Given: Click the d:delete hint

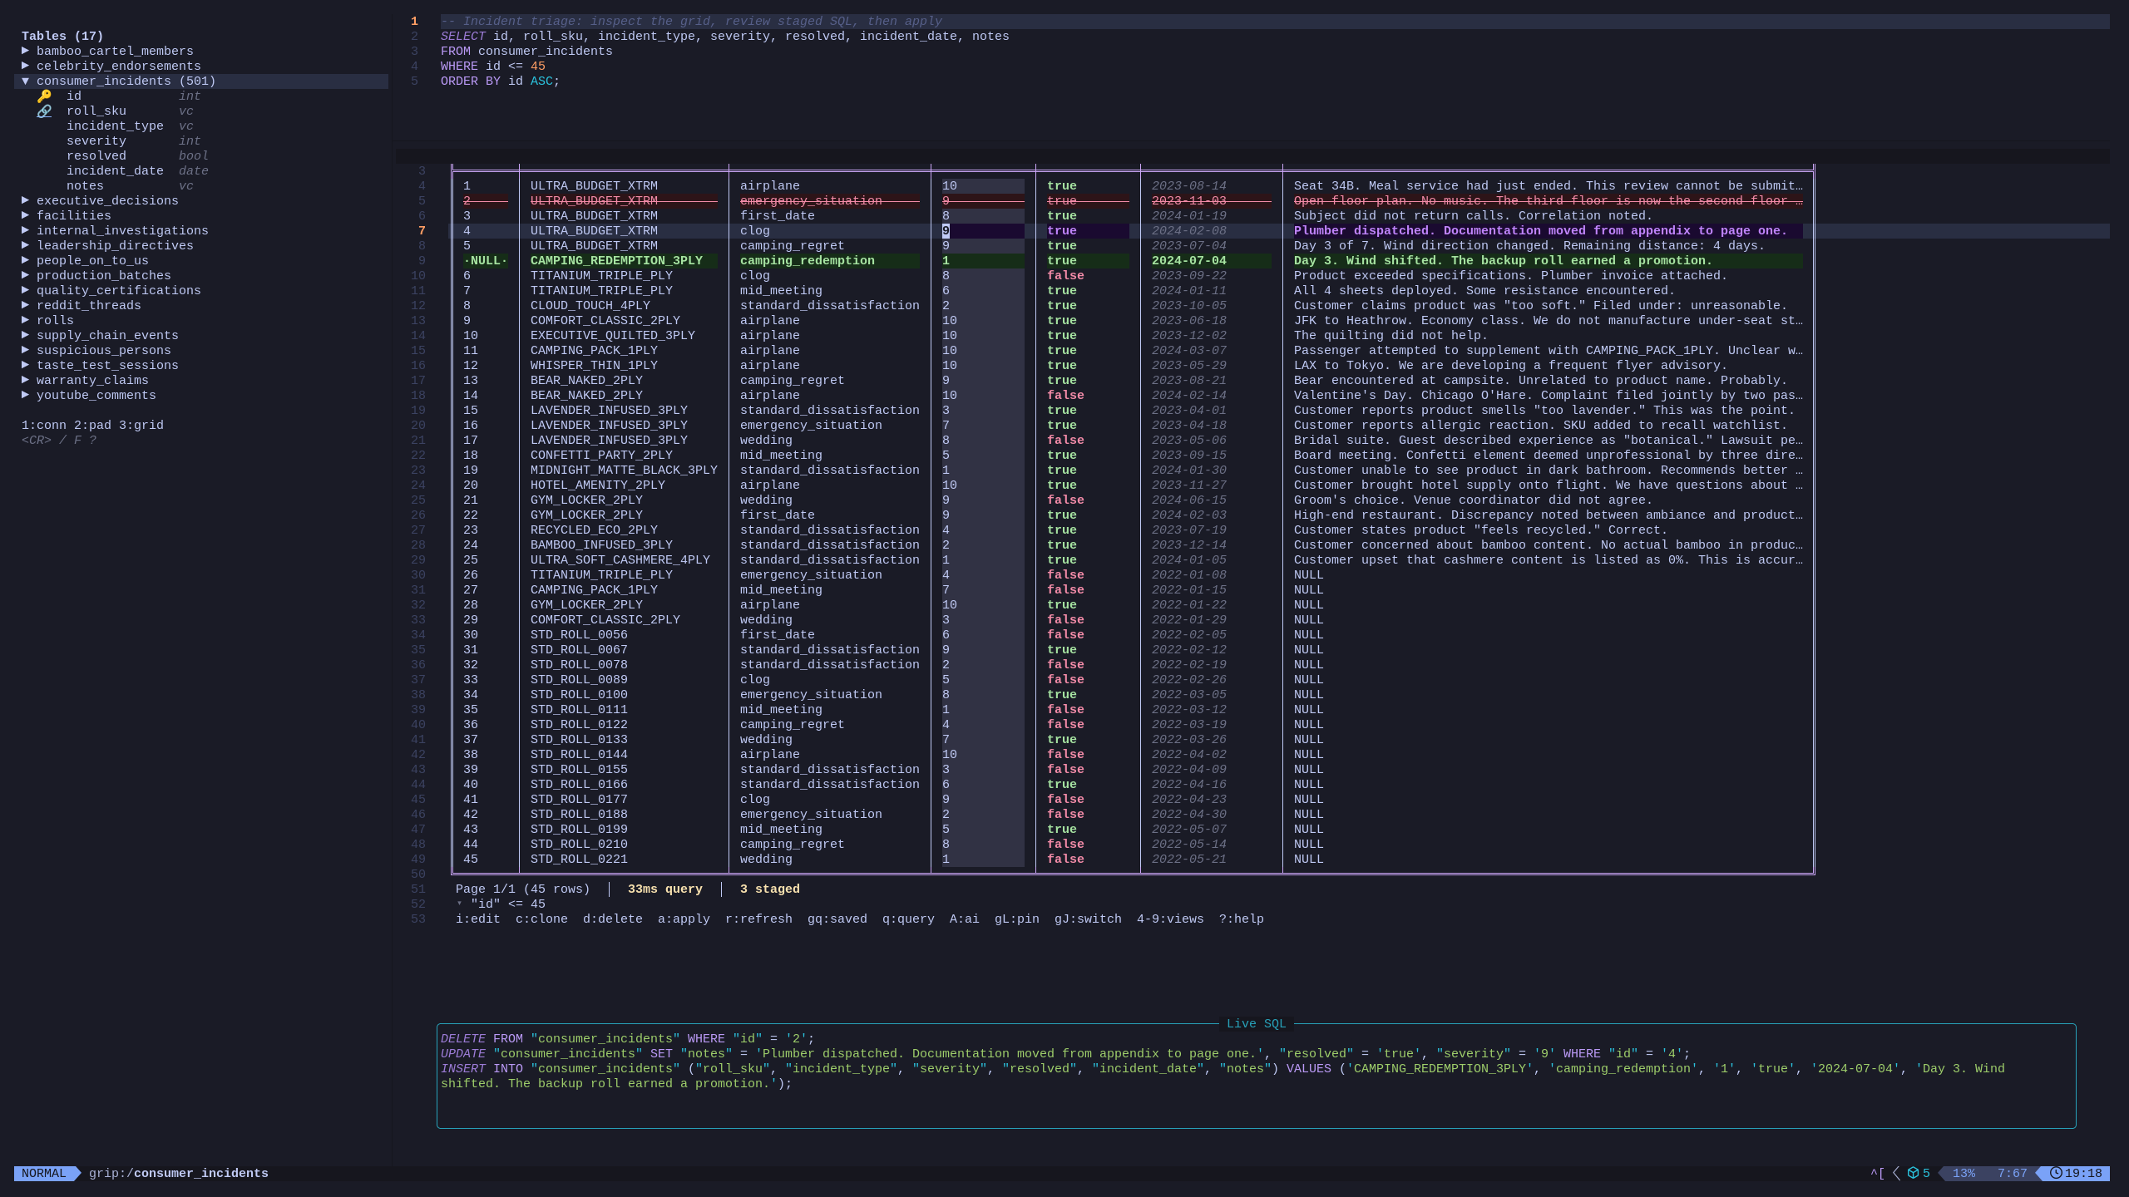Looking at the screenshot, I should coord(612,919).
